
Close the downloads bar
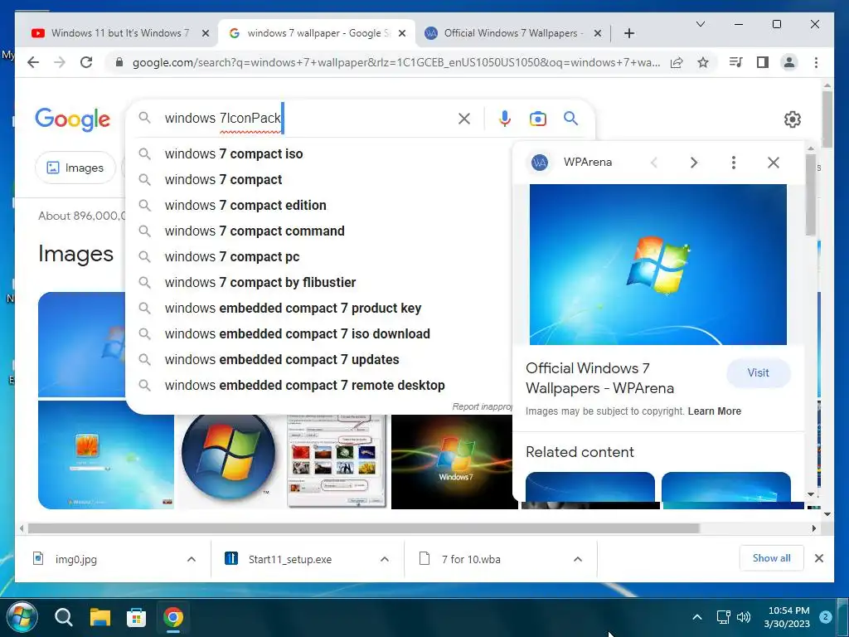coord(819,558)
